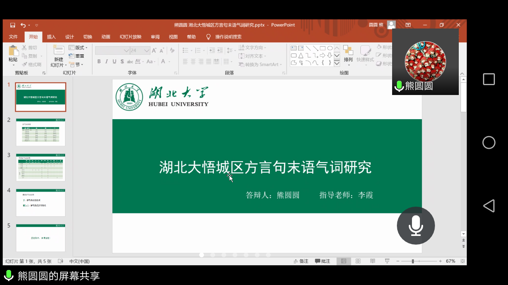Click the fit slide to window icon
This screenshot has height=285, width=508.
[x=462, y=261]
